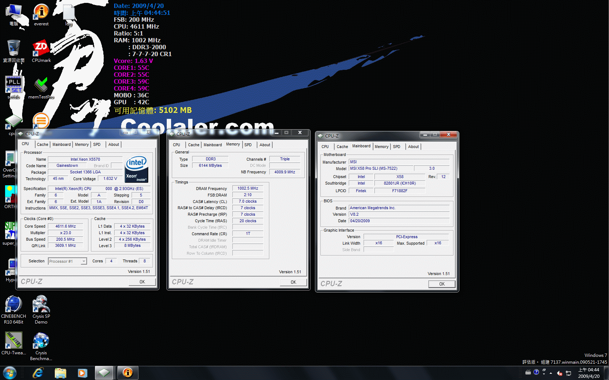Click the network tray icon
Image resolution: width=609 pixels, height=380 pixels.
568,373
